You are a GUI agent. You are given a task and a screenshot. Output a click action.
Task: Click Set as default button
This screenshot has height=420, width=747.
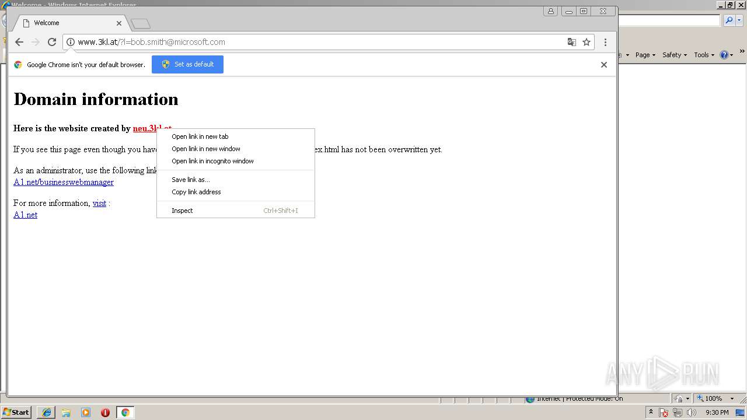click(187, 64)
